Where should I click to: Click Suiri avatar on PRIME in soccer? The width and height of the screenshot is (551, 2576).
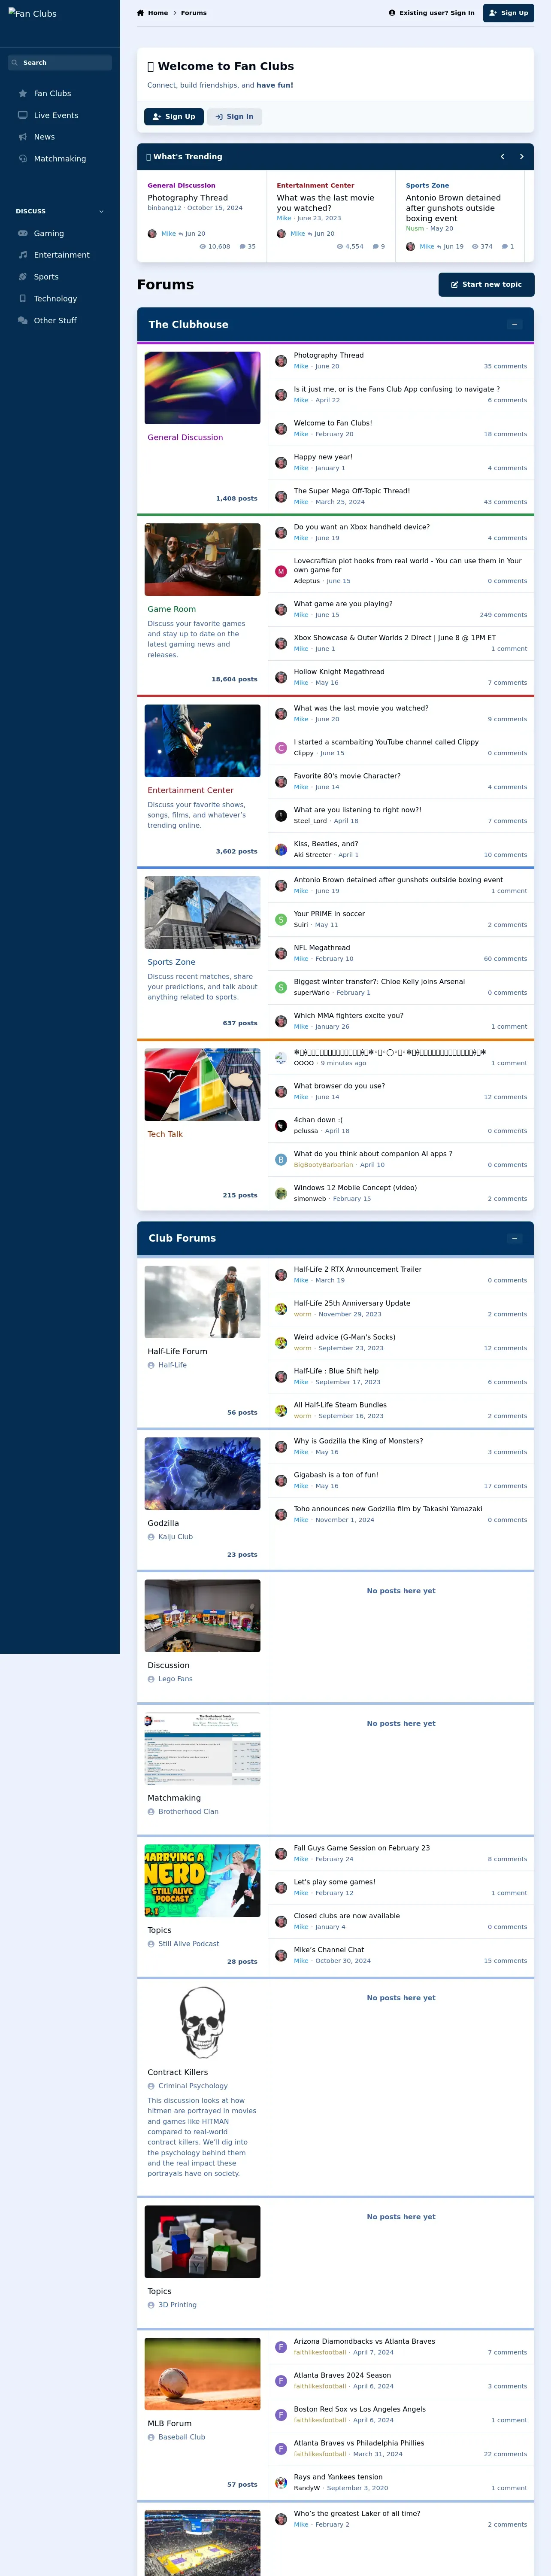click(x=281, y=919)
